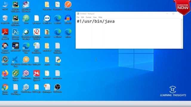The image size is (191, 107).
Task: Select the Python Timing.txt file
Action: click(x=58, y=48)
